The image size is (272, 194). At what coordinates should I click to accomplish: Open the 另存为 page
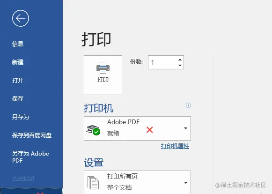(21, 117)
